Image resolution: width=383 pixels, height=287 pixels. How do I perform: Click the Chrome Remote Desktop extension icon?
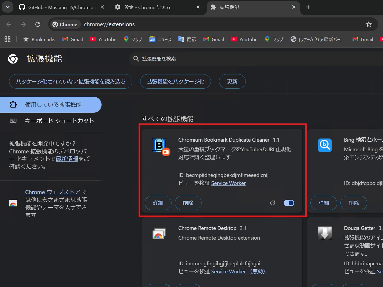point(159,233)
